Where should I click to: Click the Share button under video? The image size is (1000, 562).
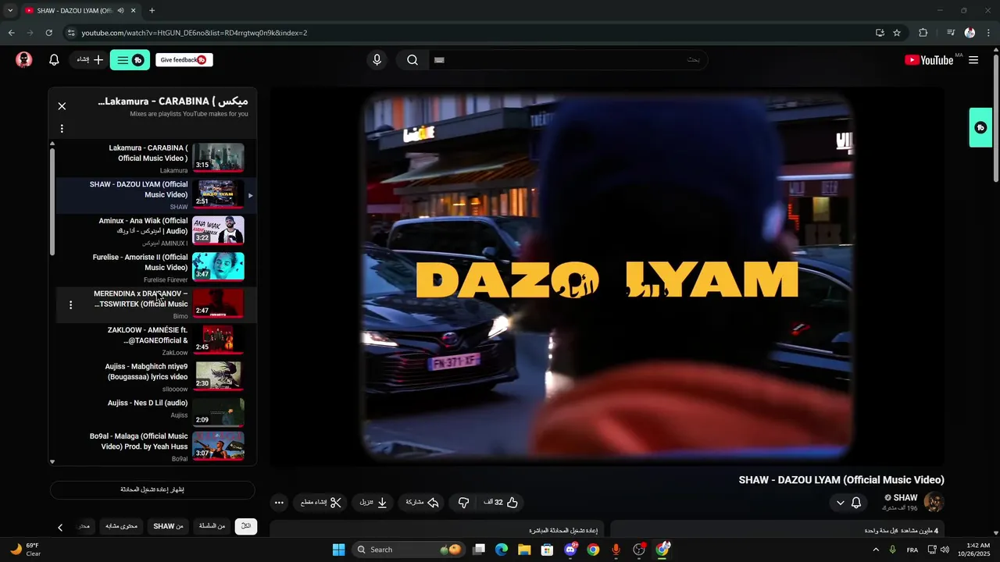point(422,503)
